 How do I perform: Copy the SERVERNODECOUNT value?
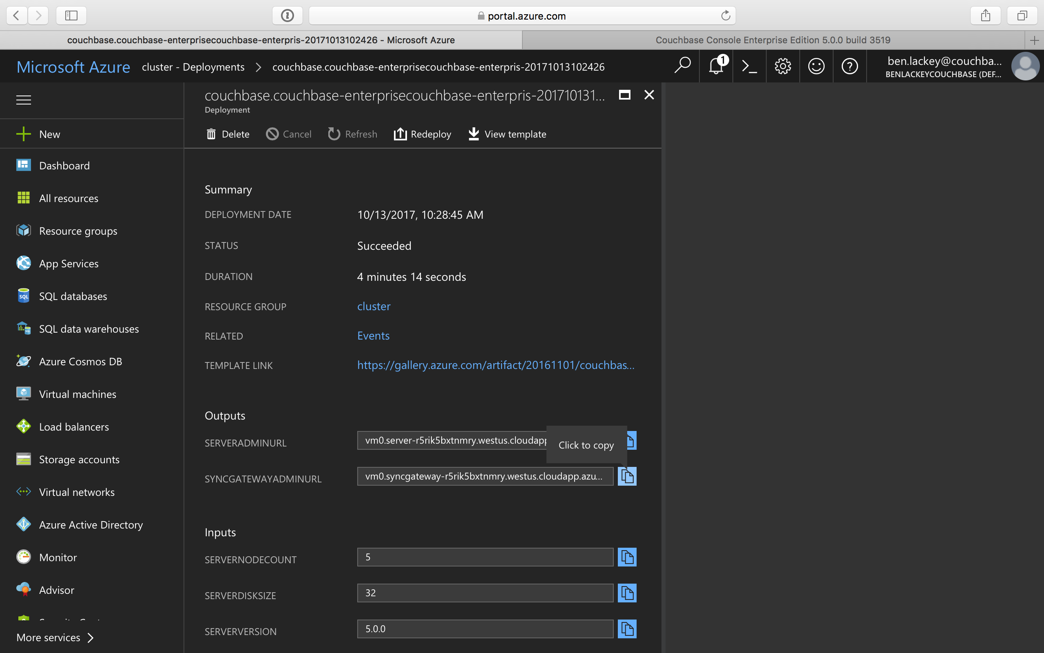pos(627,557)
